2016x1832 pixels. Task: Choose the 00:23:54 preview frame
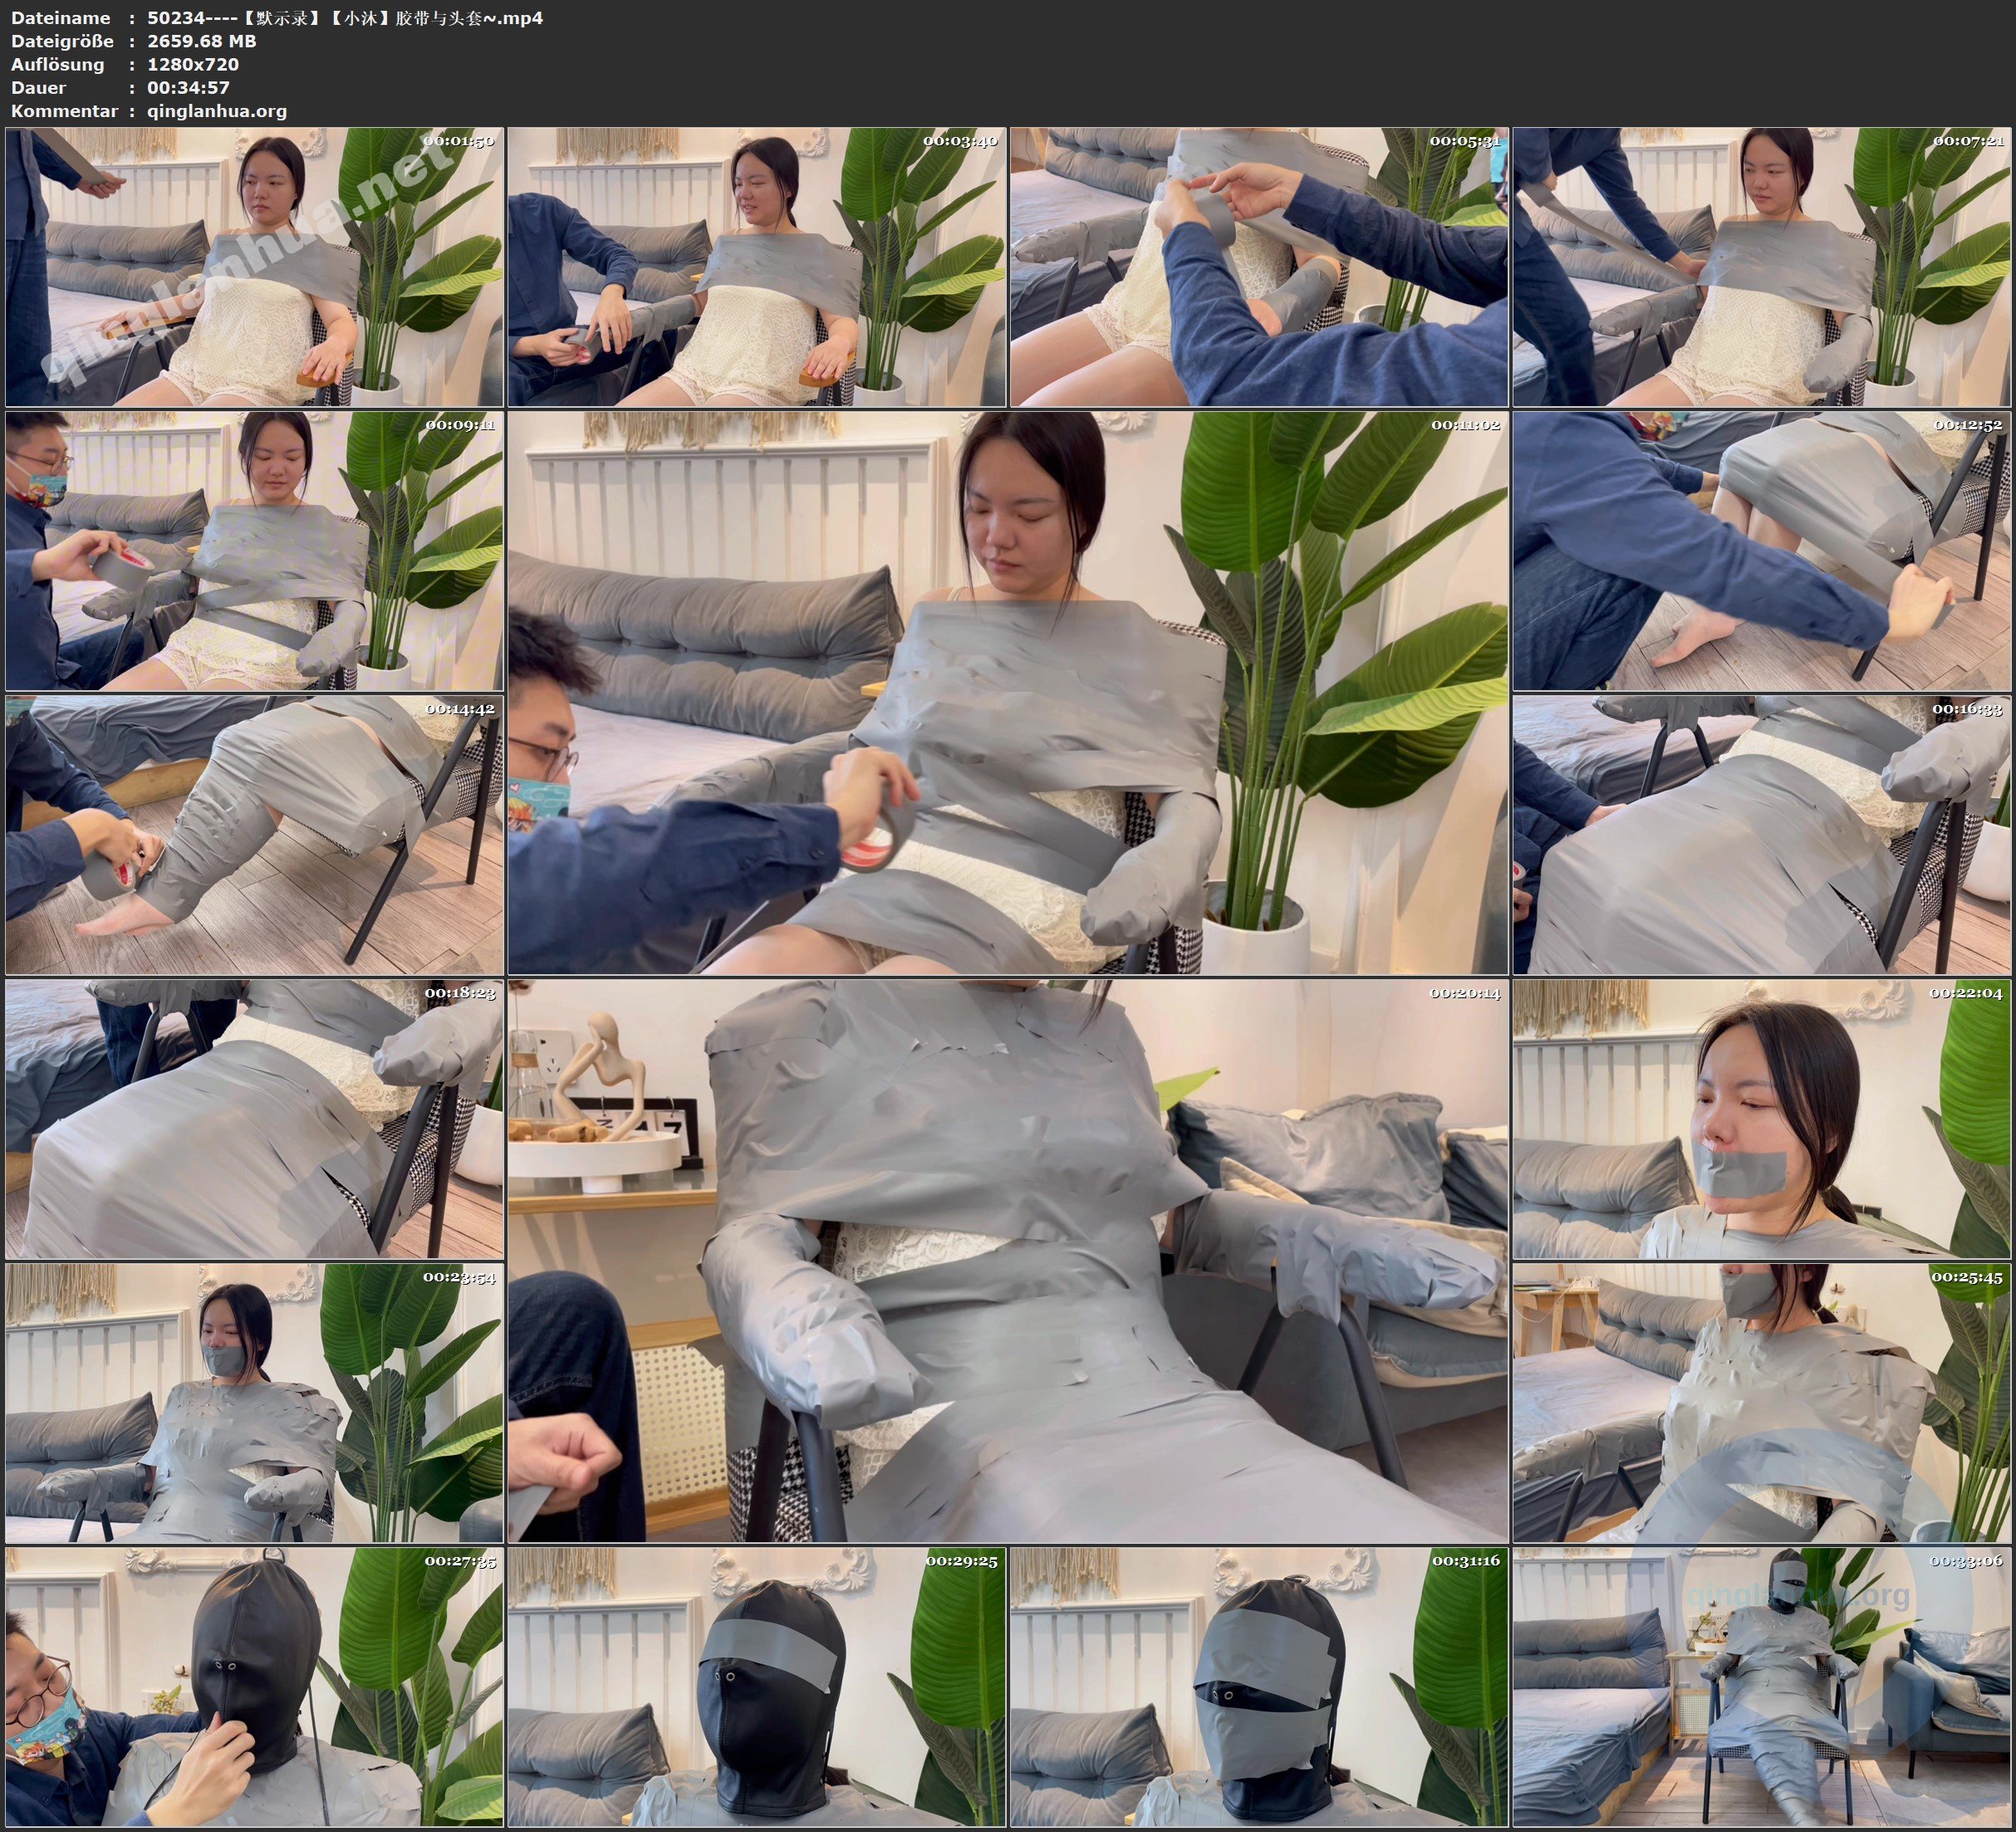point(254,1402)
